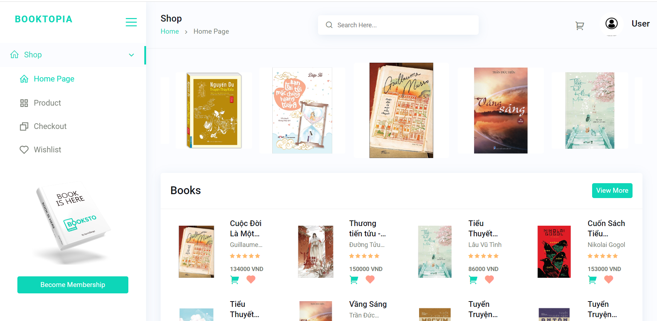Click the Home breadcrumb link

click(x=169, y=31)
